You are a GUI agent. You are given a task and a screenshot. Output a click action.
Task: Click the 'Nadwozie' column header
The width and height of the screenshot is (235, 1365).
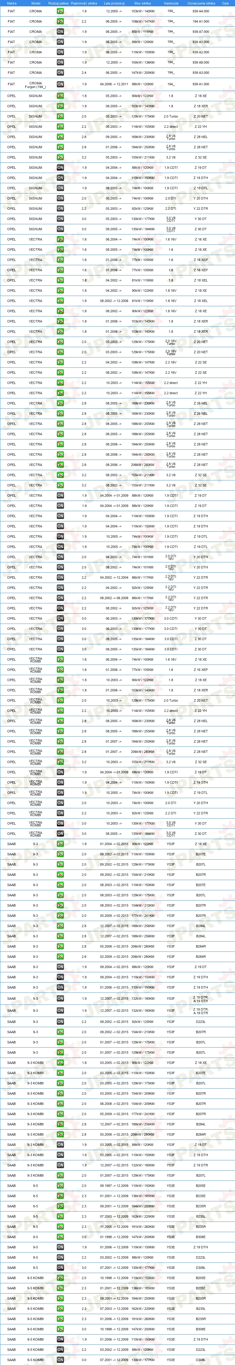[171, 3]
